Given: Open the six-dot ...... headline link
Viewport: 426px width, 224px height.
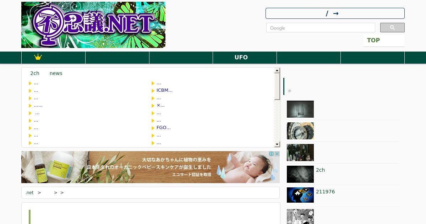Looking at the screenshot, I should [38, 105].
